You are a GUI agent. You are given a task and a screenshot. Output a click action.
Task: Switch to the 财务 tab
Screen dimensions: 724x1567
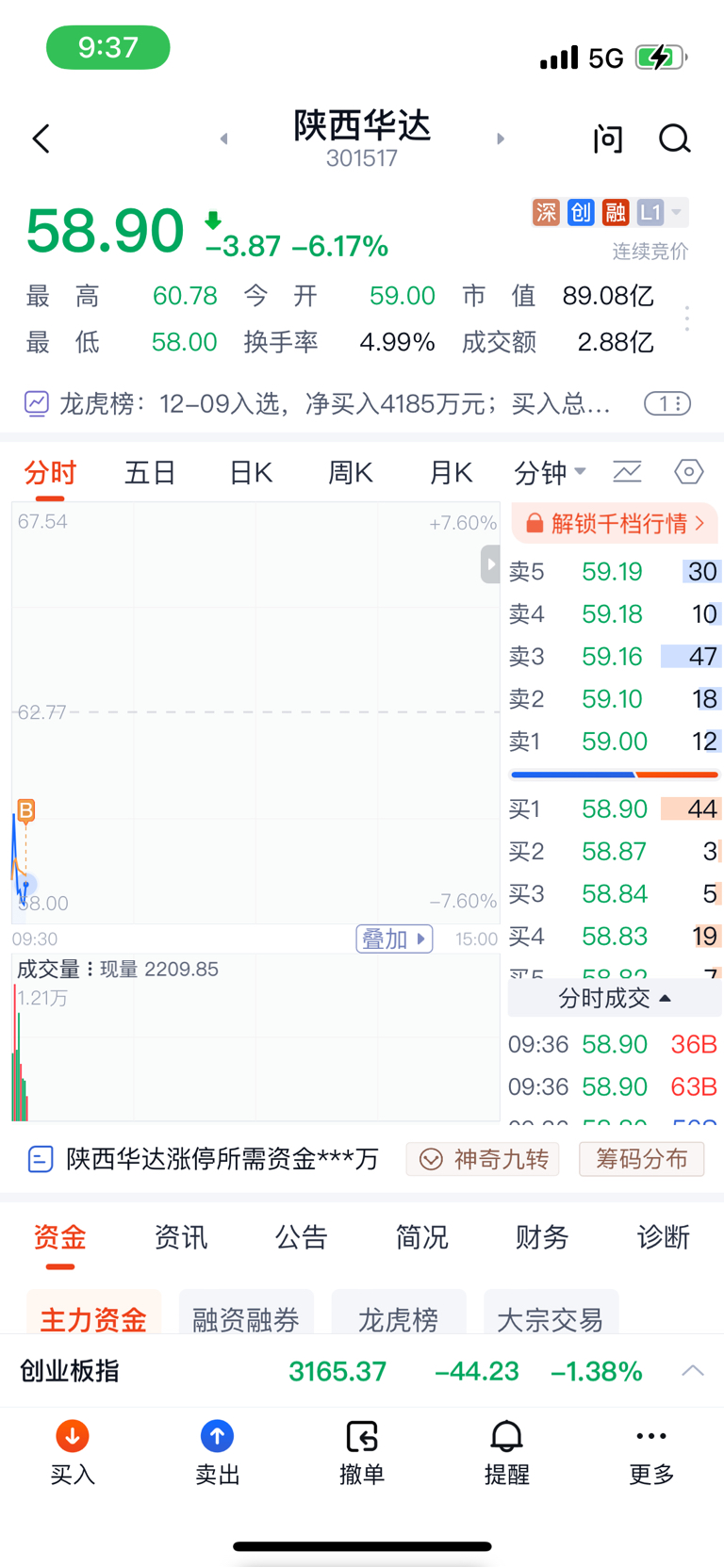[543, 1237]
